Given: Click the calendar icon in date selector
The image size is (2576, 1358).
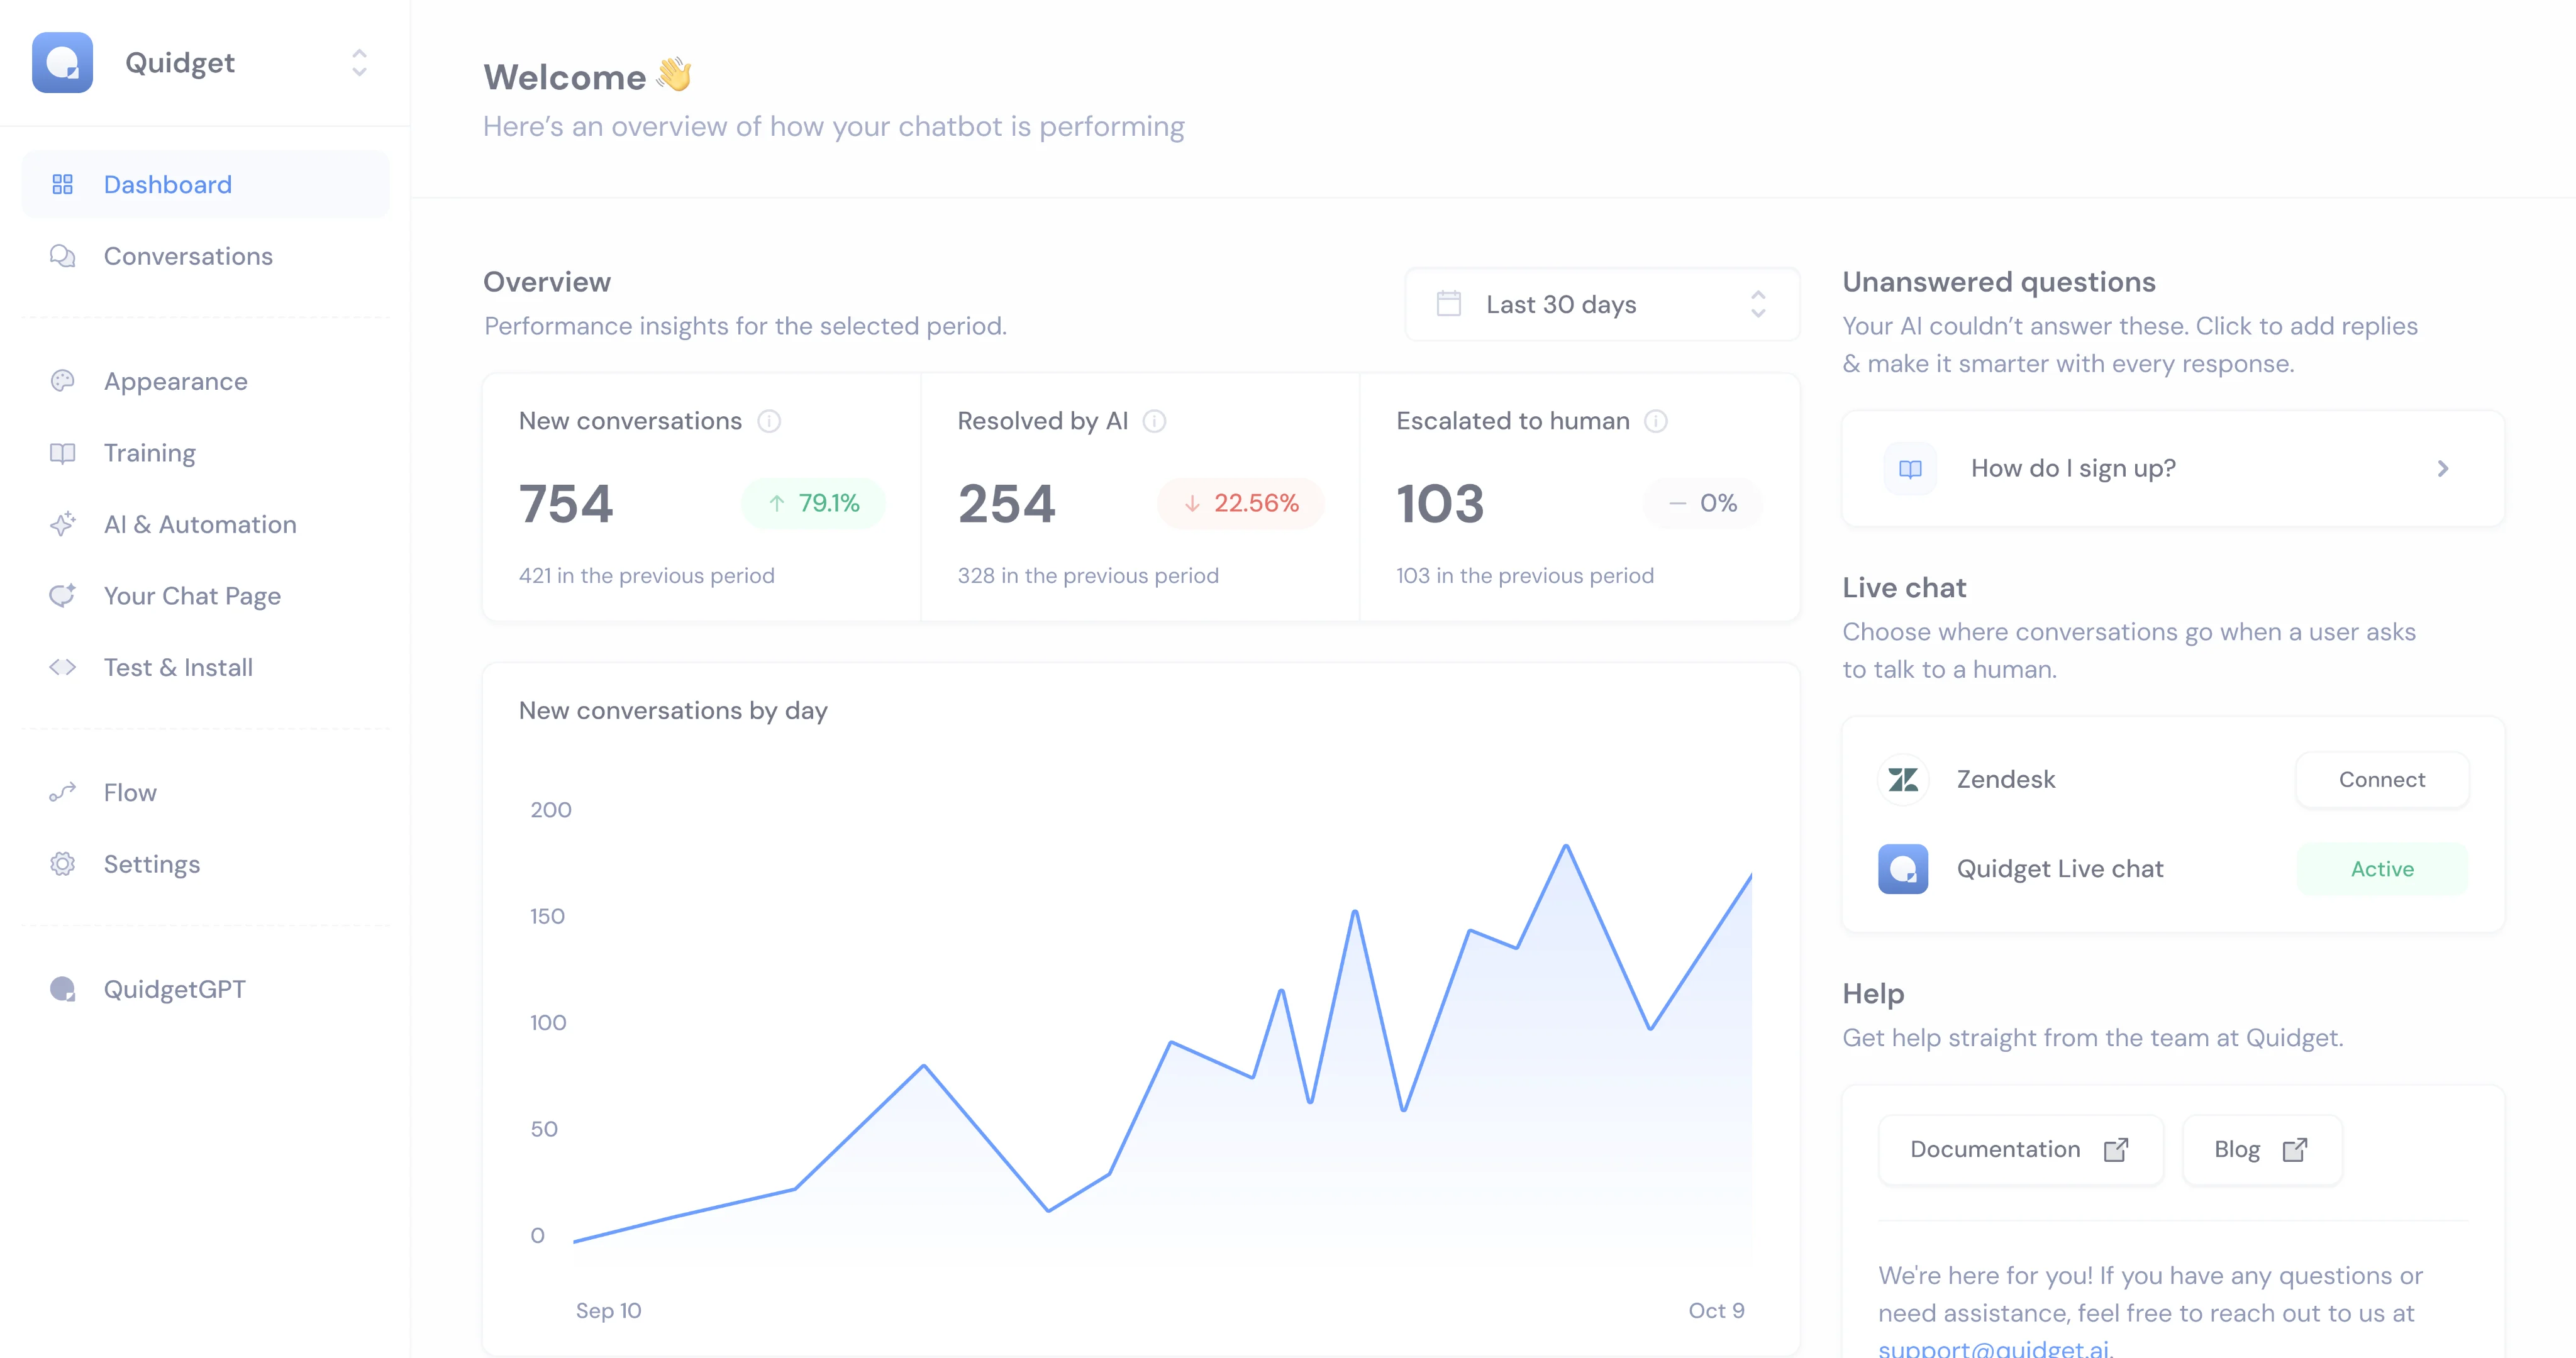Looking at the screenshot, I should pos(1449,304).
